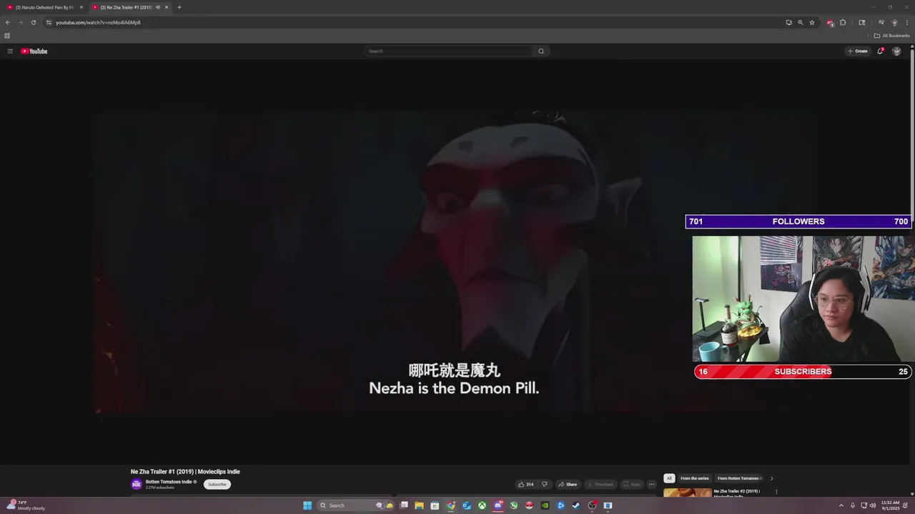The image size is (915, 514).
Task: Open Xbox app from taskbar
Action: (483, 505)
